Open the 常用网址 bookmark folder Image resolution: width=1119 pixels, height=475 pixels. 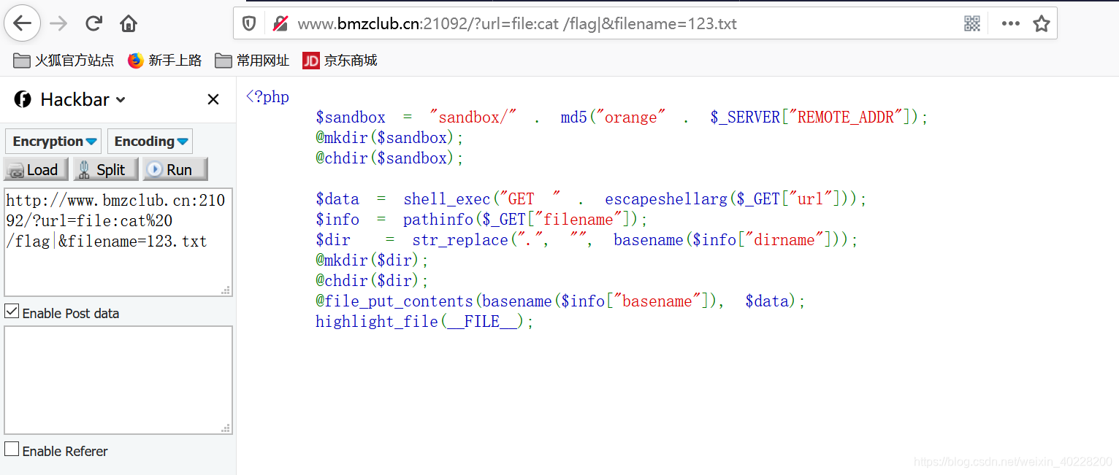coord(252,61)
